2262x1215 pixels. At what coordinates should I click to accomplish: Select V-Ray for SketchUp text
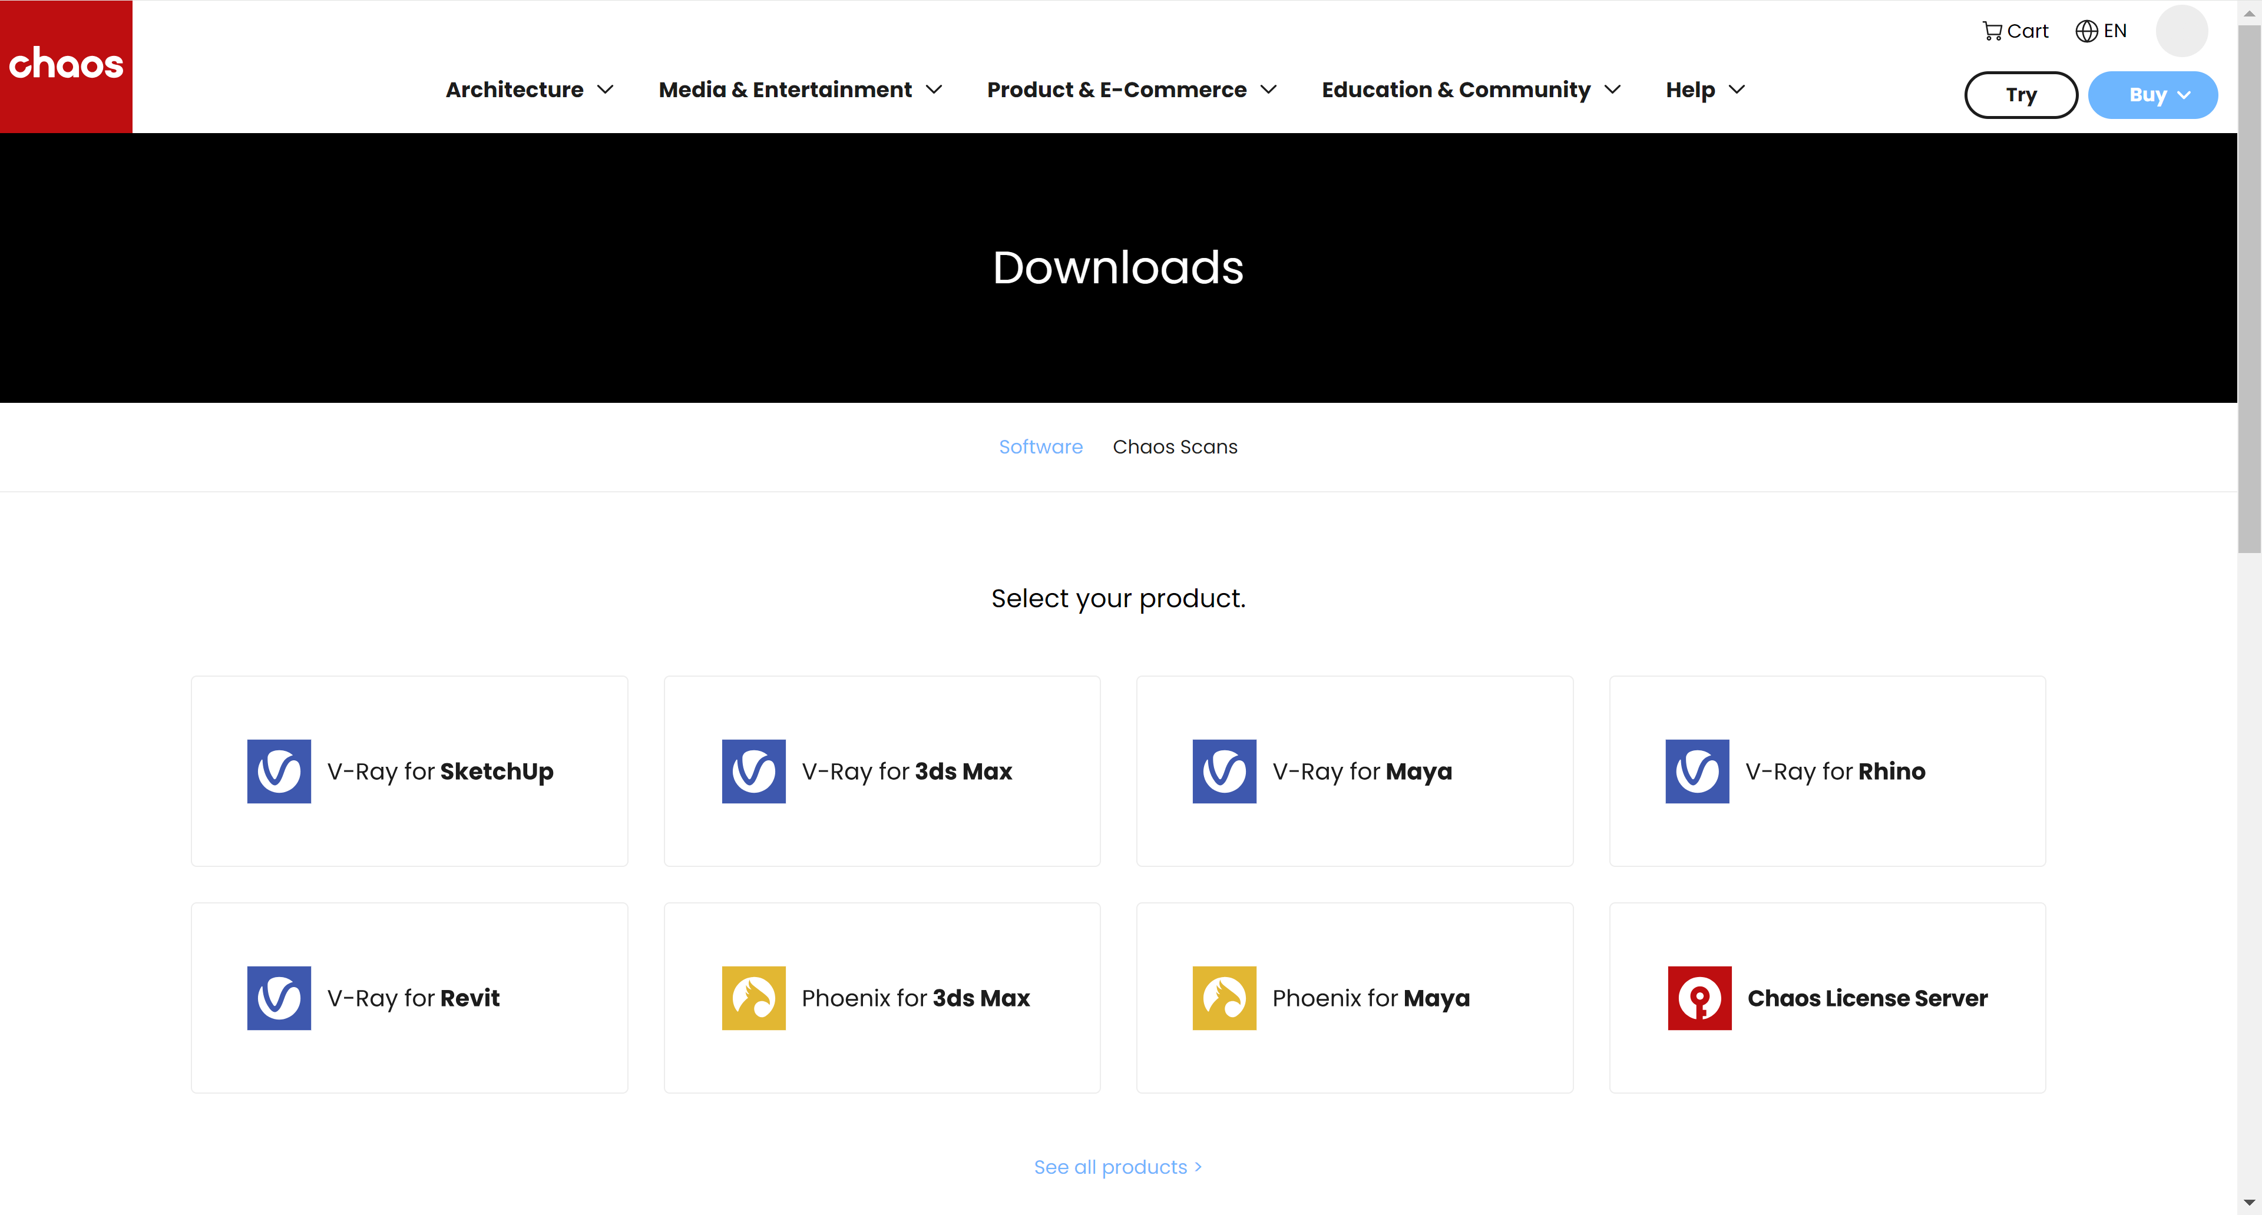(x=440, y=772)
